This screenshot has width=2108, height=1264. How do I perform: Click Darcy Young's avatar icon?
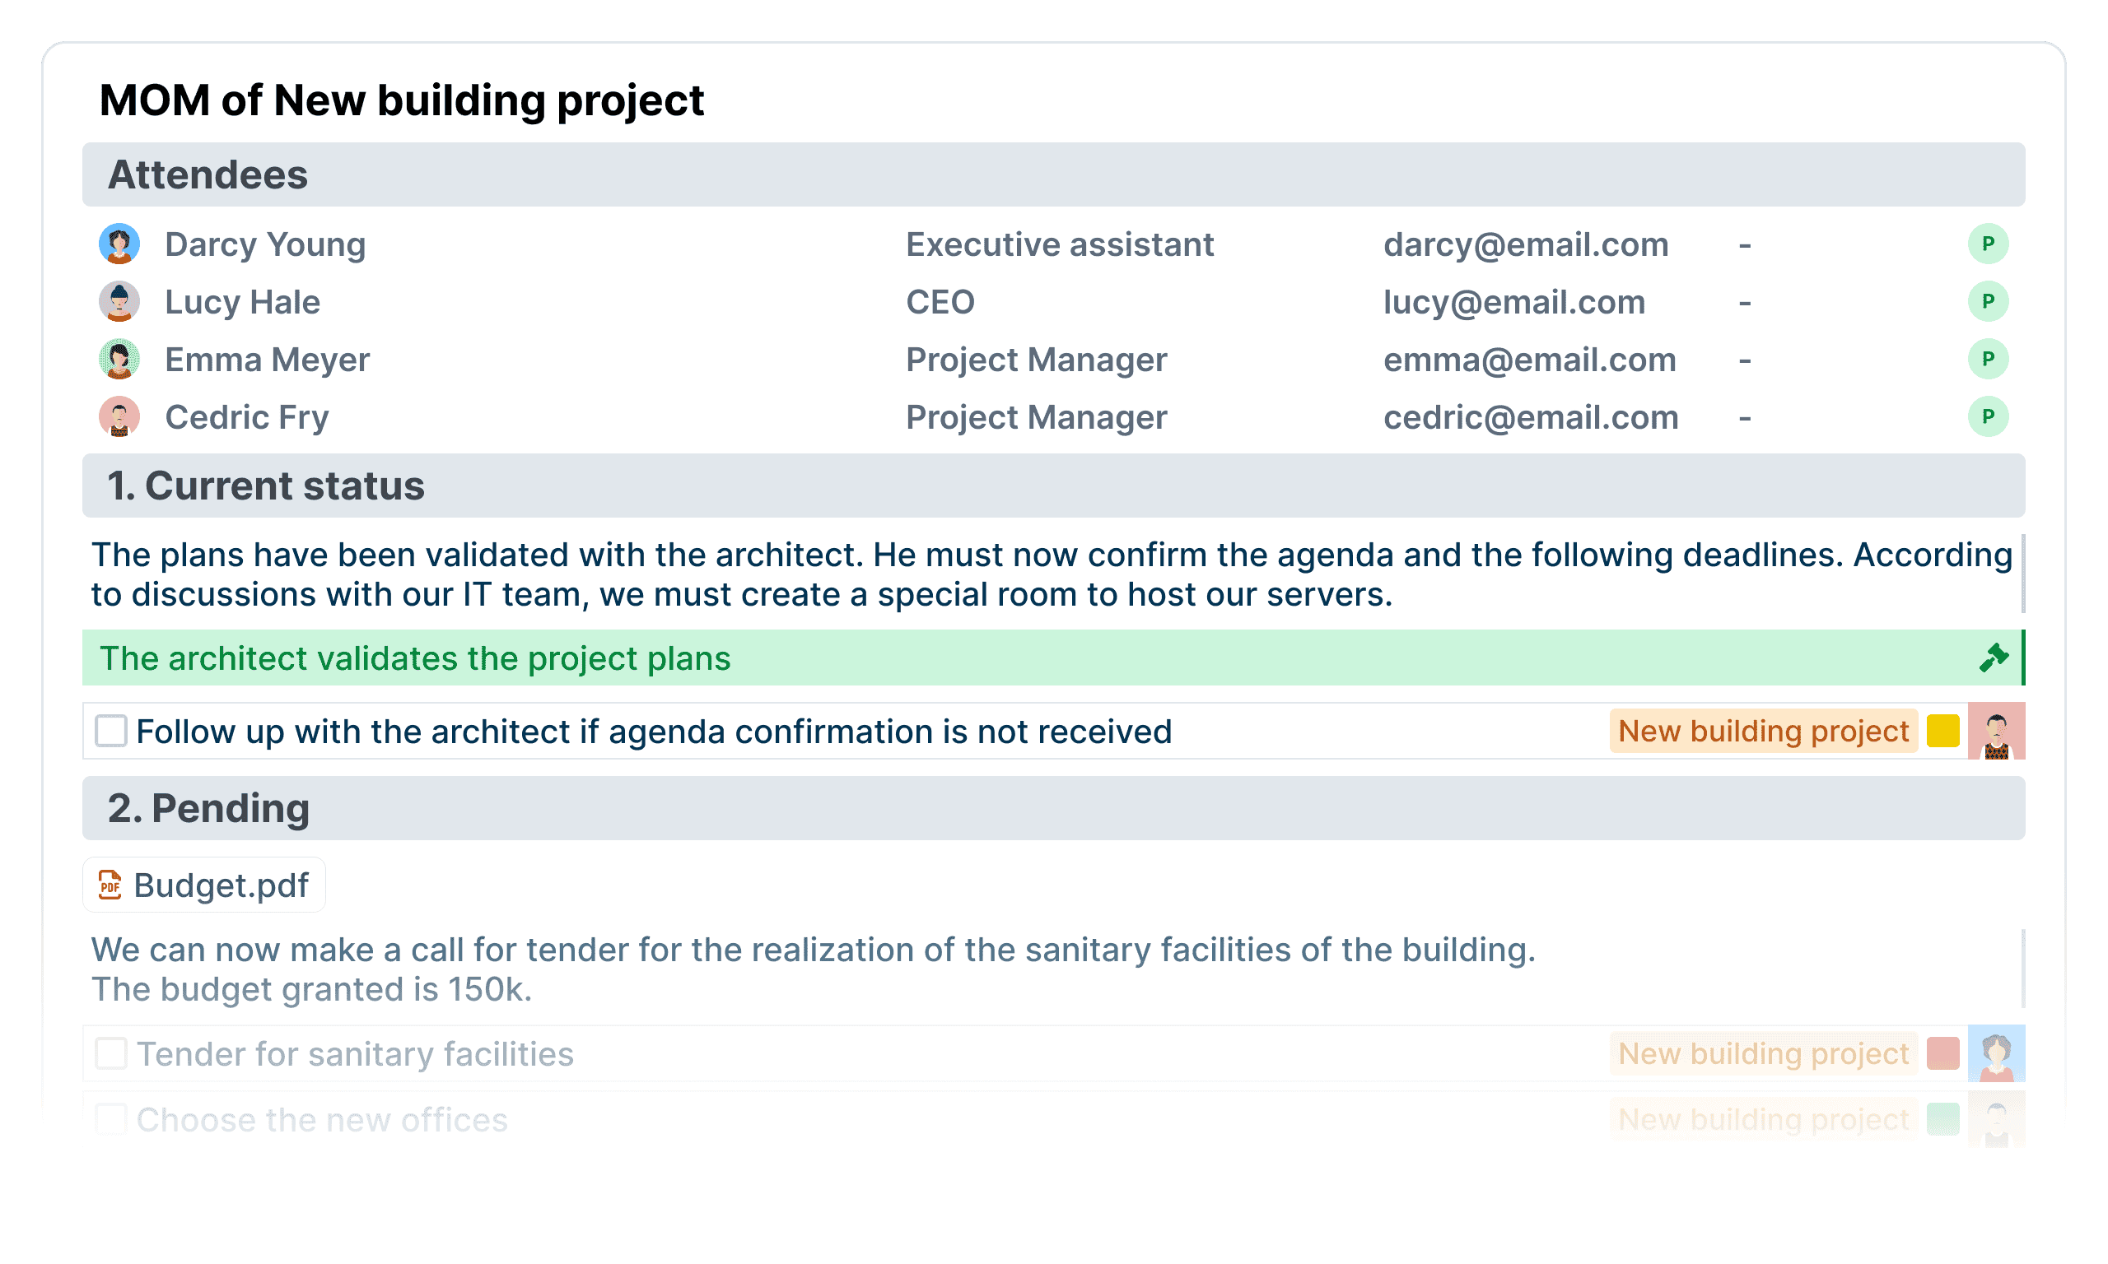click(x=122, y=244)
